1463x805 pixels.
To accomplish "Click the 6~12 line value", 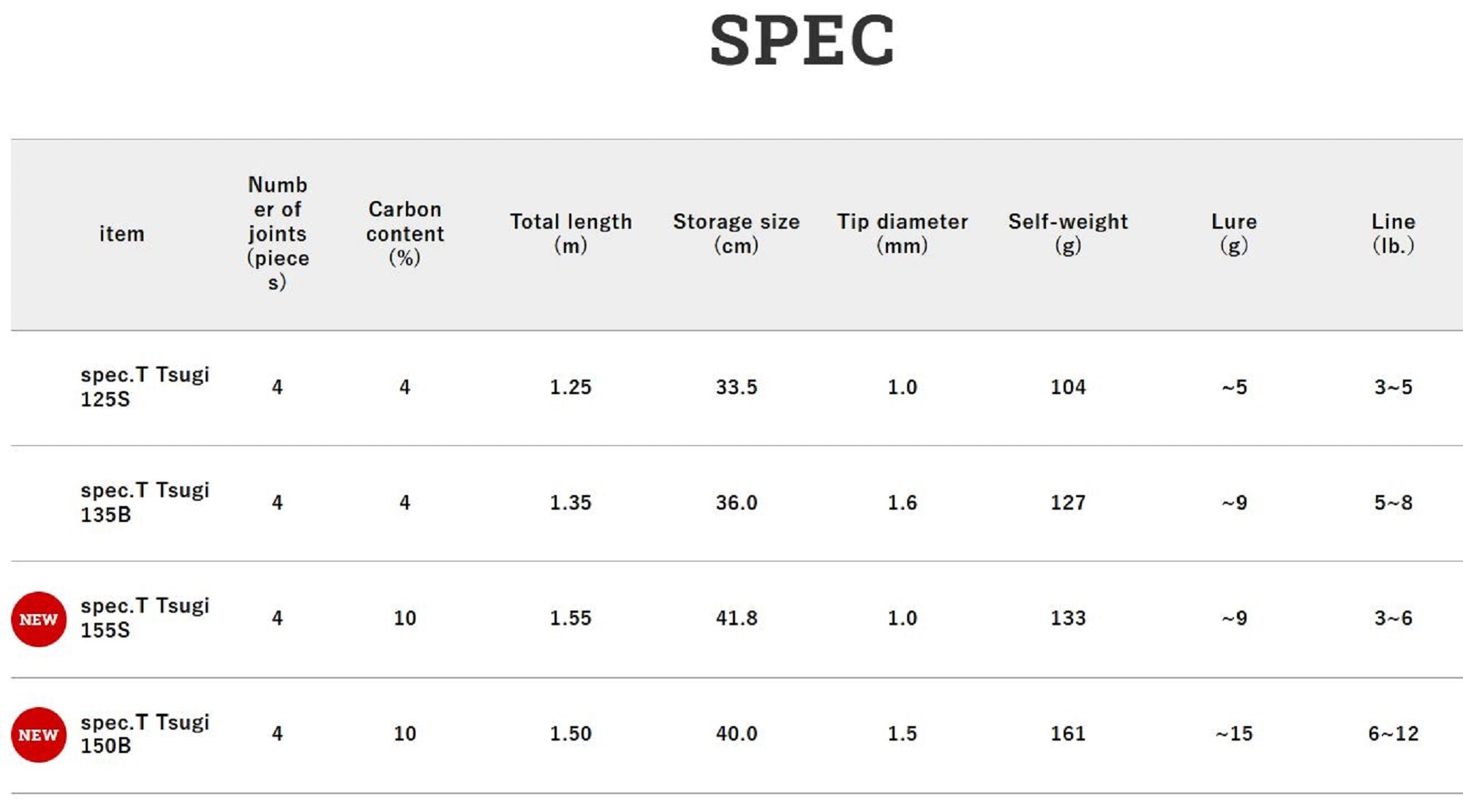I will [x=1393, y=733].
